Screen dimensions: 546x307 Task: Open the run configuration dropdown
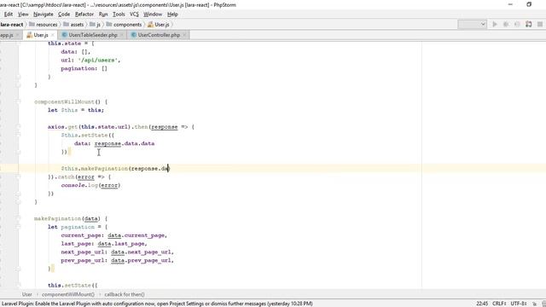(472, 24)
